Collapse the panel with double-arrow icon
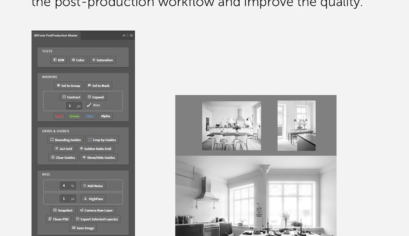Viewport: 409px width, 236px height. pos(124,35)
